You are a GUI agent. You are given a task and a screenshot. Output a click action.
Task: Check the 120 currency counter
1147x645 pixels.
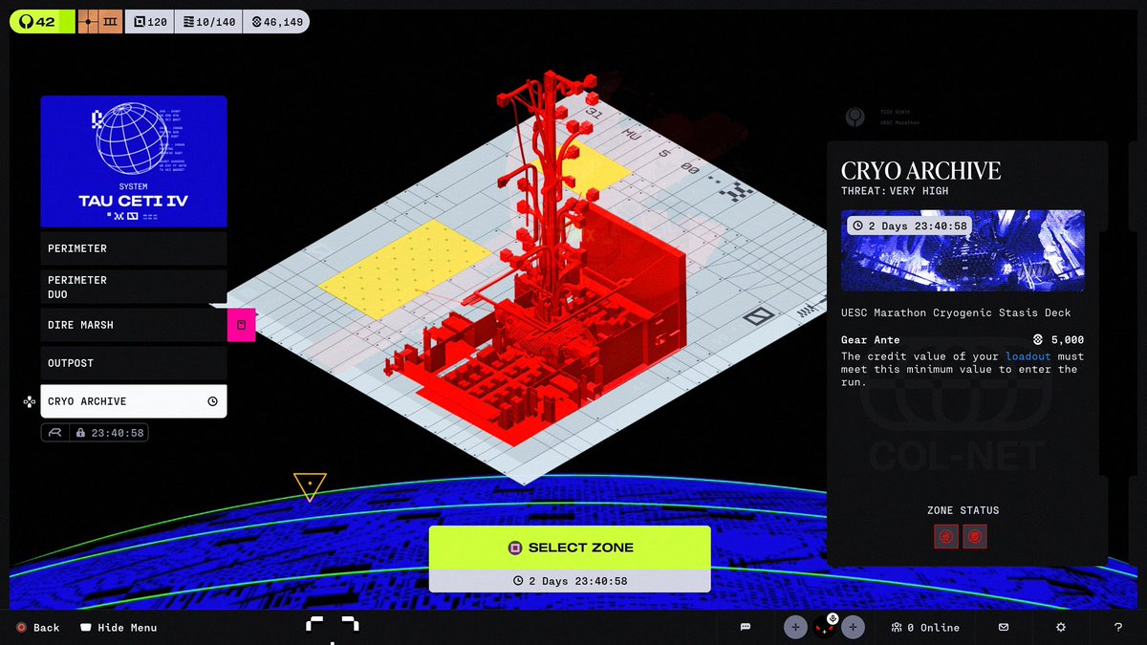(x=150, y=21)
